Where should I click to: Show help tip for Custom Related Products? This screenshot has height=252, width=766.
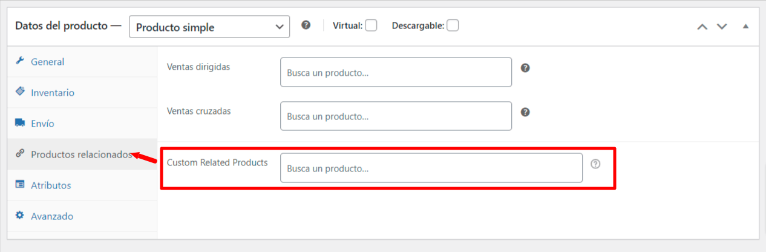coord(595,164)
